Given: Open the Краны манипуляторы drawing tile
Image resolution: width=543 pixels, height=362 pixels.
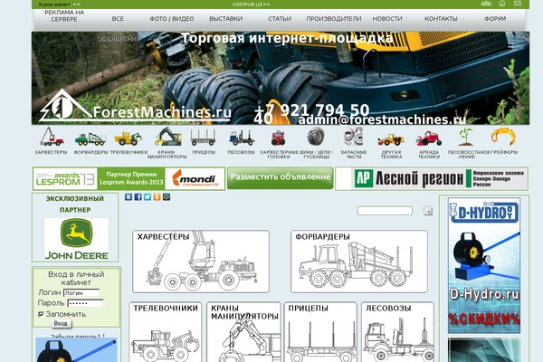Looking at the screenshot, I should (243, 332).
